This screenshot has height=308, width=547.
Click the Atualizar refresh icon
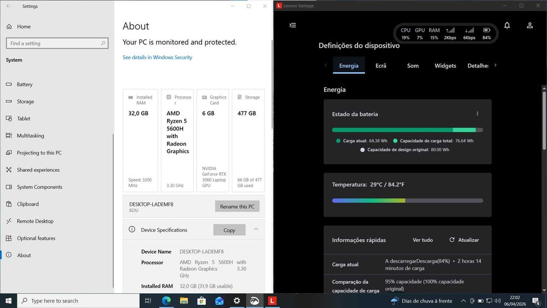click(452, 240)
